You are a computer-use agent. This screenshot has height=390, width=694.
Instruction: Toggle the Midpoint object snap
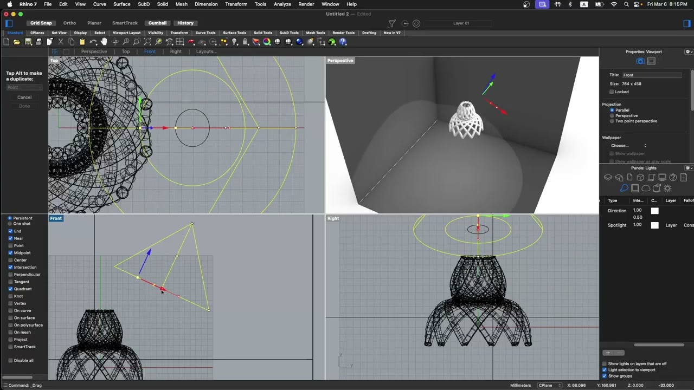click(x=10, y=253)
